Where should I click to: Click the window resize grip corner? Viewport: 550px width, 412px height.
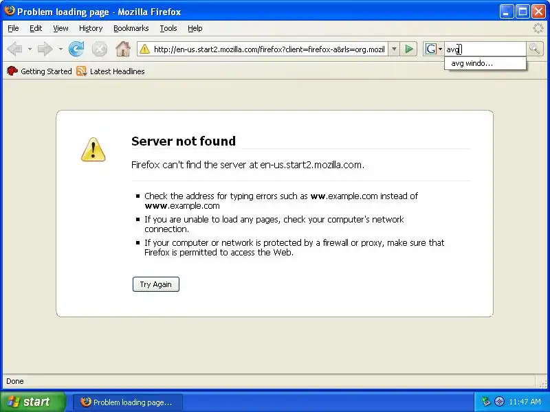(x=543, y=383)
